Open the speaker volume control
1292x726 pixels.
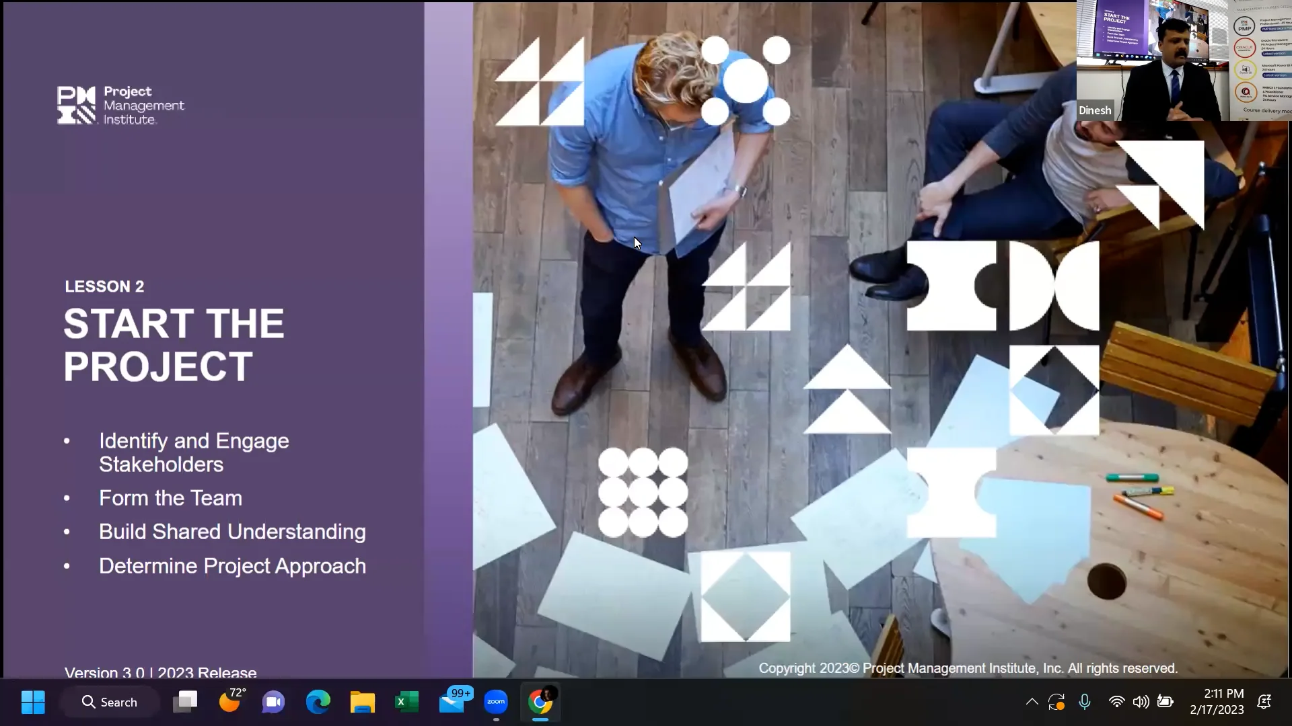tap(1141, 702)
